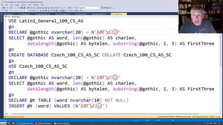Open the Project menu
223x125 pixels.
tap(24, 5)
